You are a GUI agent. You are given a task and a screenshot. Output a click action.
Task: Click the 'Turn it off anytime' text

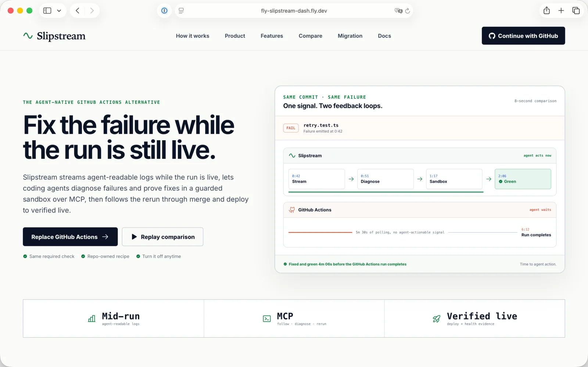[162, 257]
